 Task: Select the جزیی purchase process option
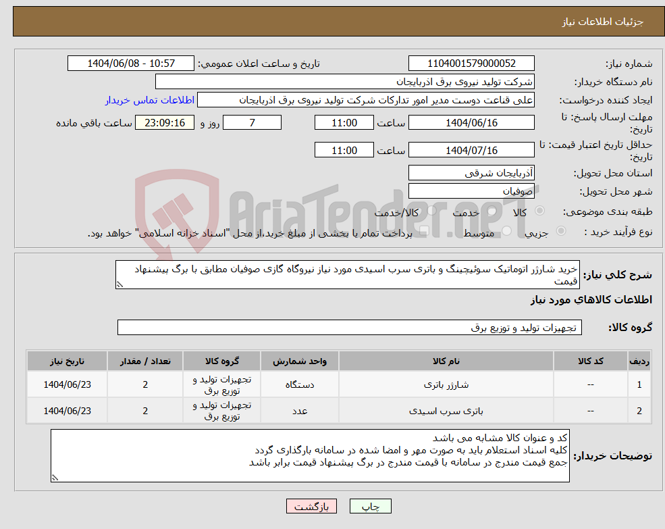(x=560, y=230)
